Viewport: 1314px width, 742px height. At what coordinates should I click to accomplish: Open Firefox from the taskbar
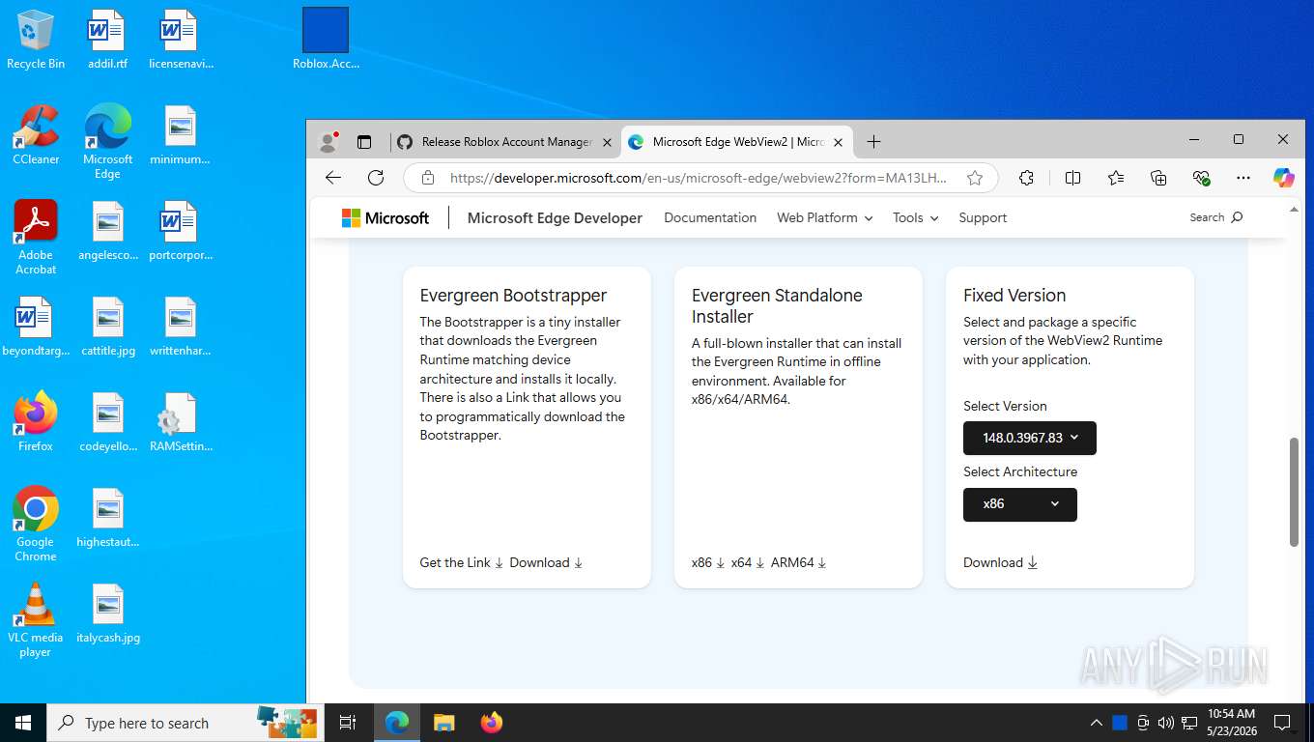492,723
